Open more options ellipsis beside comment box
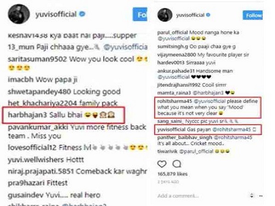275x206 pixels. point(261,196)
